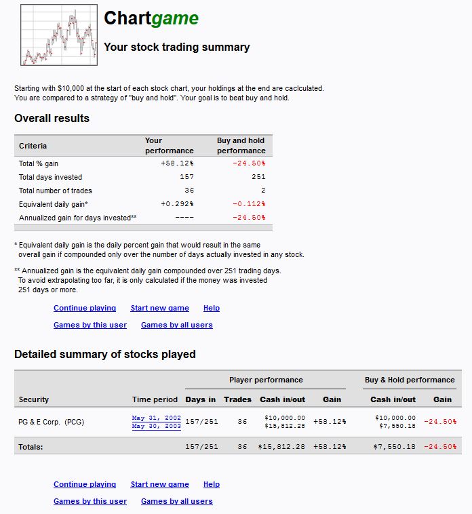Click the Security column header
The height and width of the screenshot is (514, 472).
click(x=34, y=399)
